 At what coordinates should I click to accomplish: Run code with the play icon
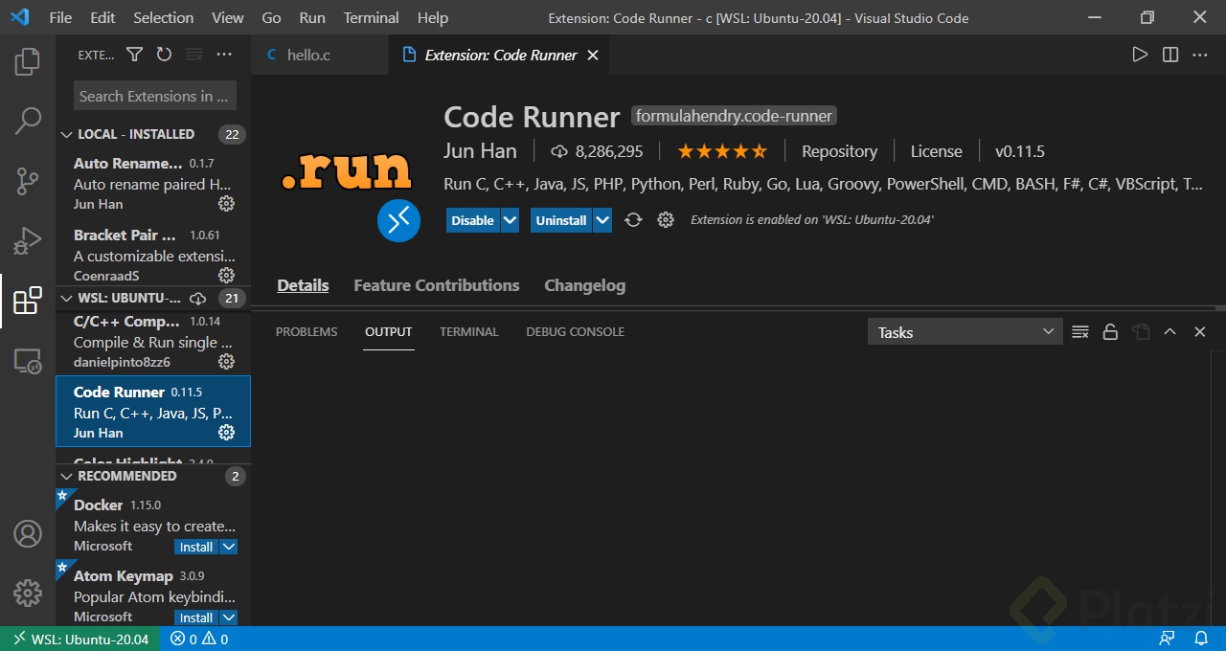point(1140,55)
